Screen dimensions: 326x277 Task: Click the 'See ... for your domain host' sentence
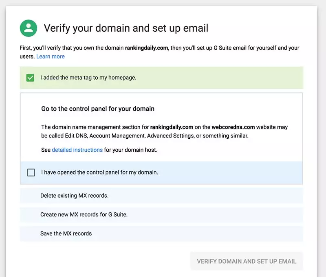tap(130, 150)
